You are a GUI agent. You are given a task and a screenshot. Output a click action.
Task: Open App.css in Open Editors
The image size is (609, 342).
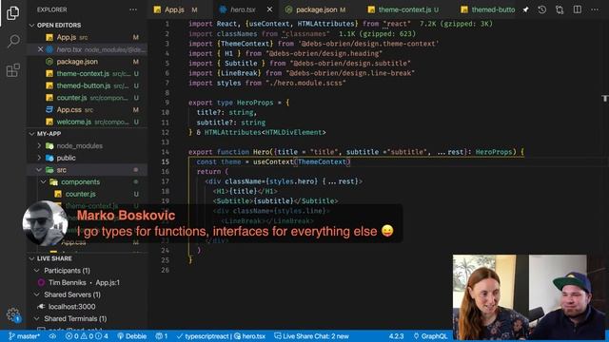[x=88, y=110]
